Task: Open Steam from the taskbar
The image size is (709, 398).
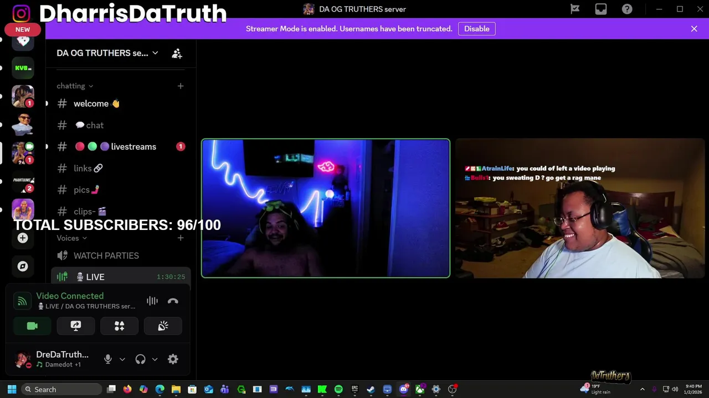Action: pyautogui.click(x=371, y=389)
